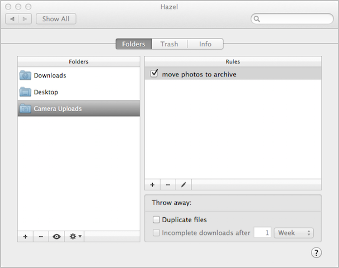
Task: Select the Desktop folder icon
Action: 25,92
